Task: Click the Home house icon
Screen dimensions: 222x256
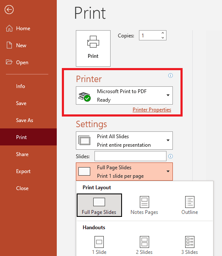Action: (x=9, y=28)
